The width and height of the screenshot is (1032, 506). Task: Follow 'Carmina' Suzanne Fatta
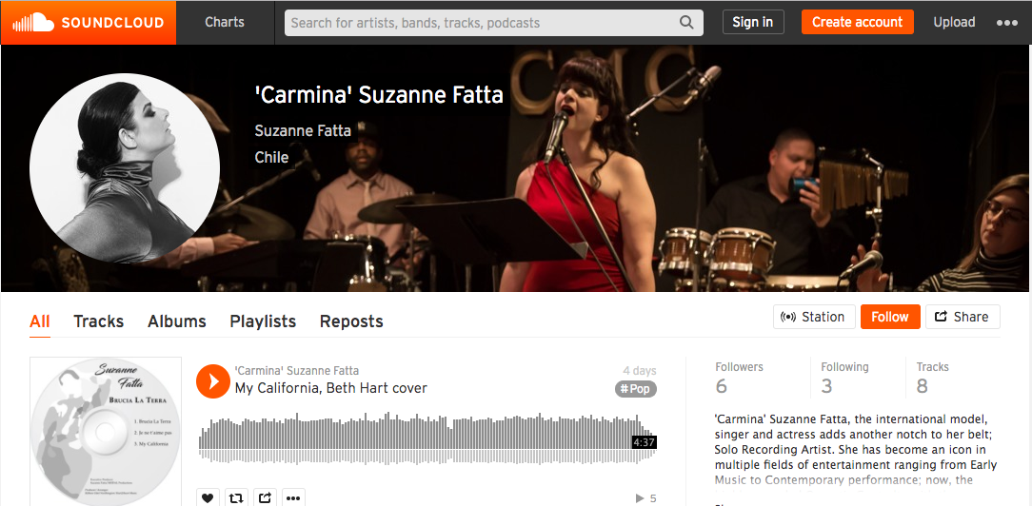click(x=890, y=317)
